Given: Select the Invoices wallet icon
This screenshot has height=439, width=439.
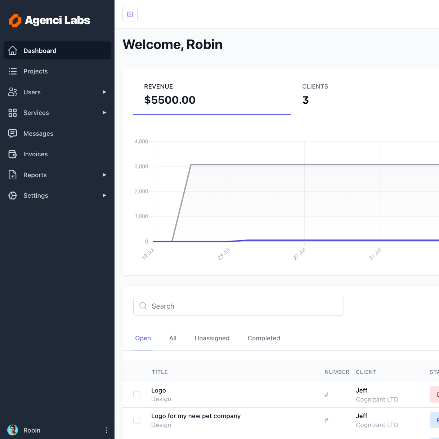Looking at the screenshot, I should click(x=12, y=154).
